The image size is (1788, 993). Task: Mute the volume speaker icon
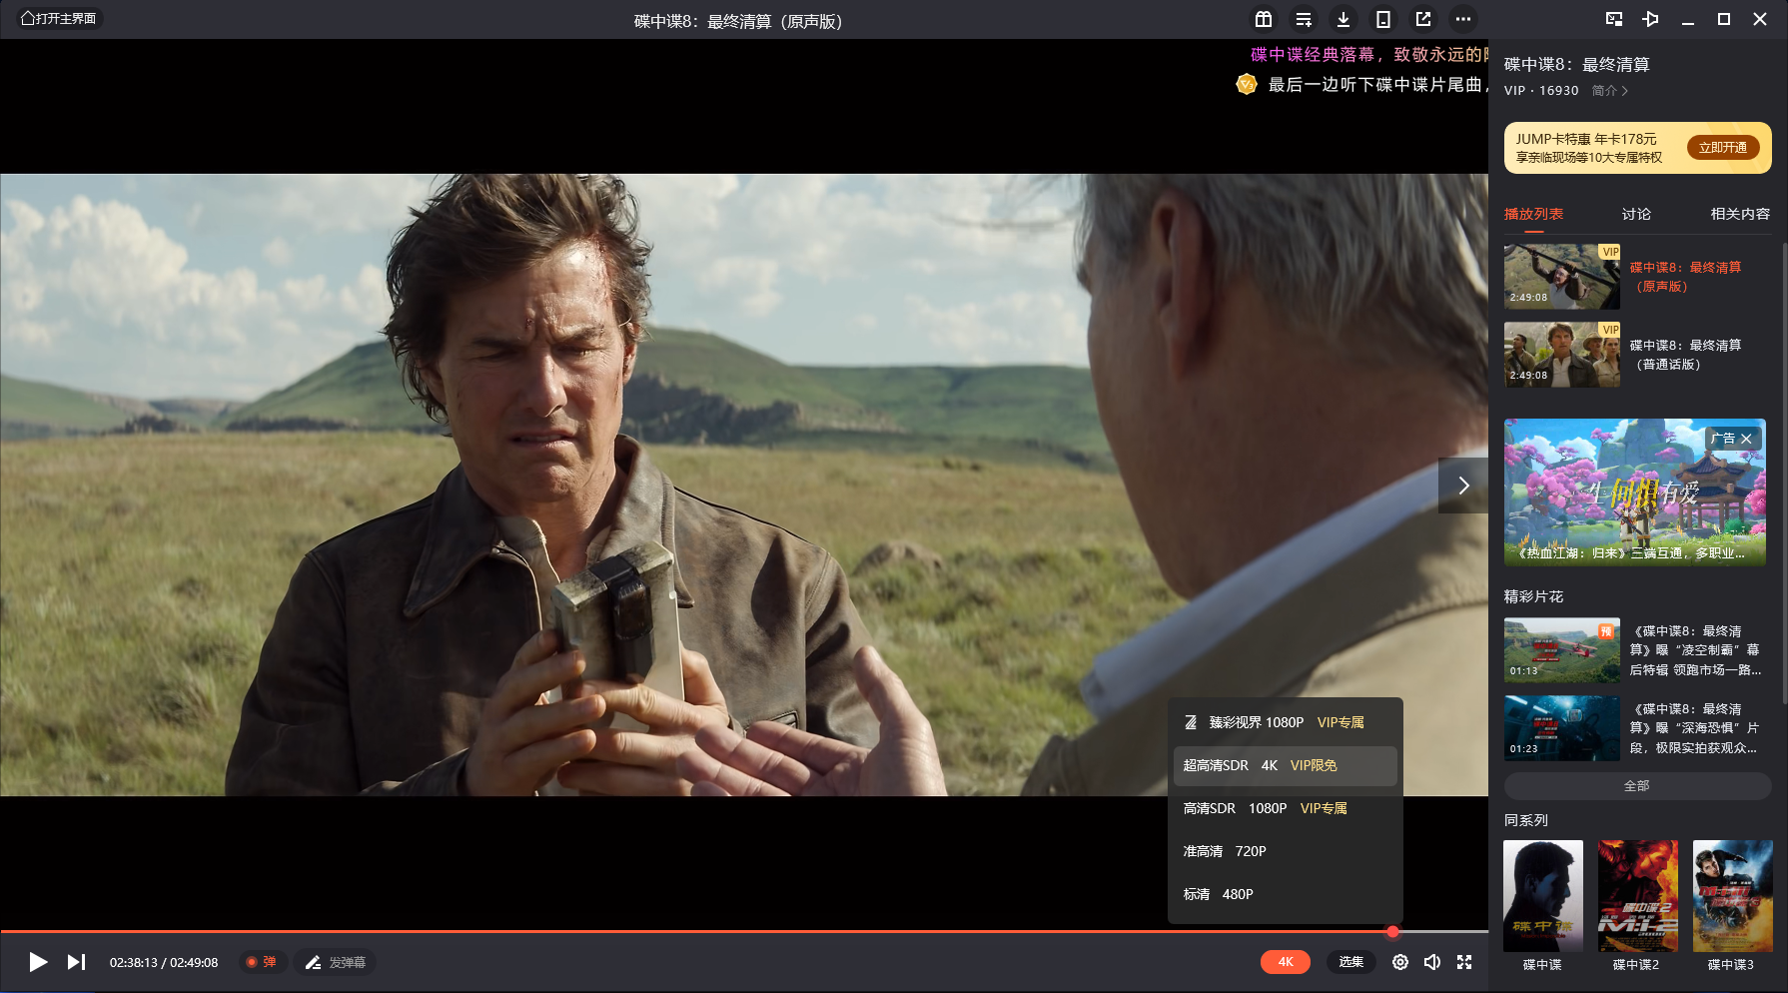click(1432, 962)
